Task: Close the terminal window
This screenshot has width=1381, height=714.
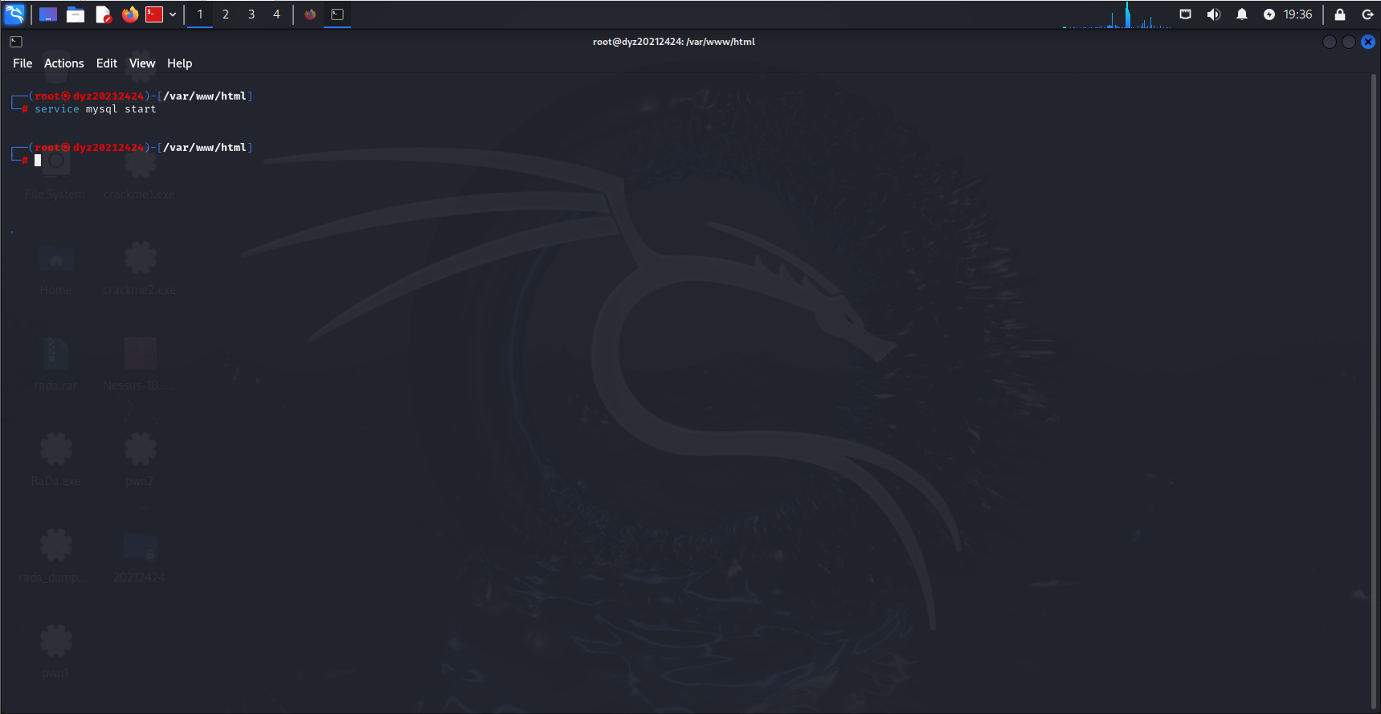Action: tap(1368, 42)
